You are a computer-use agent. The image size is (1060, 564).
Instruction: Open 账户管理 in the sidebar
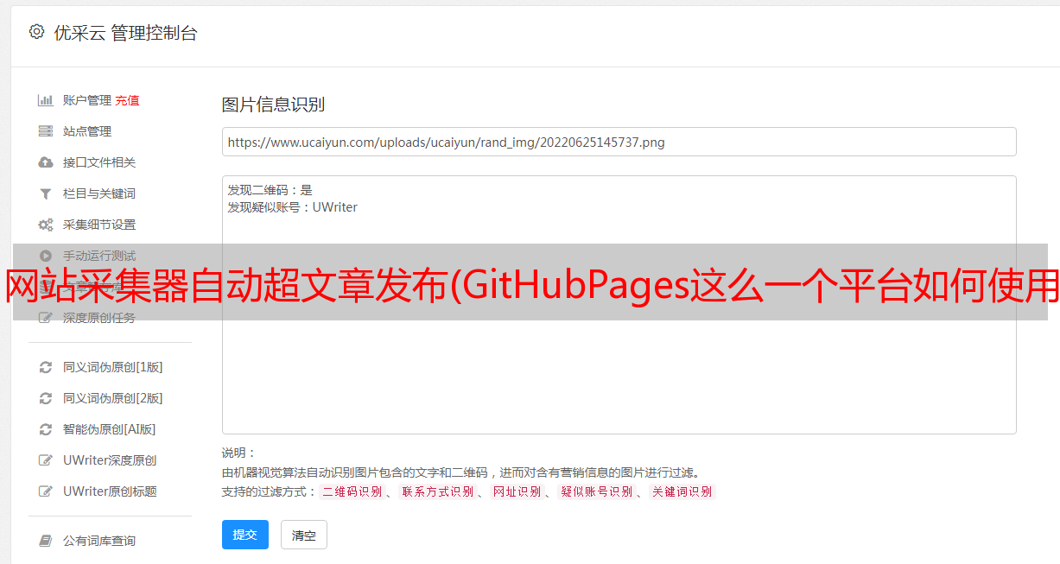pyautogui.click(x=87, y=100)
